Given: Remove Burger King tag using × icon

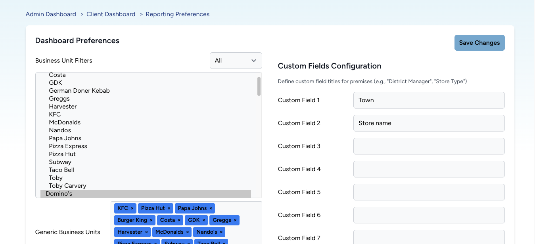Looking at the screenshot, I should (x=151, y=220).
